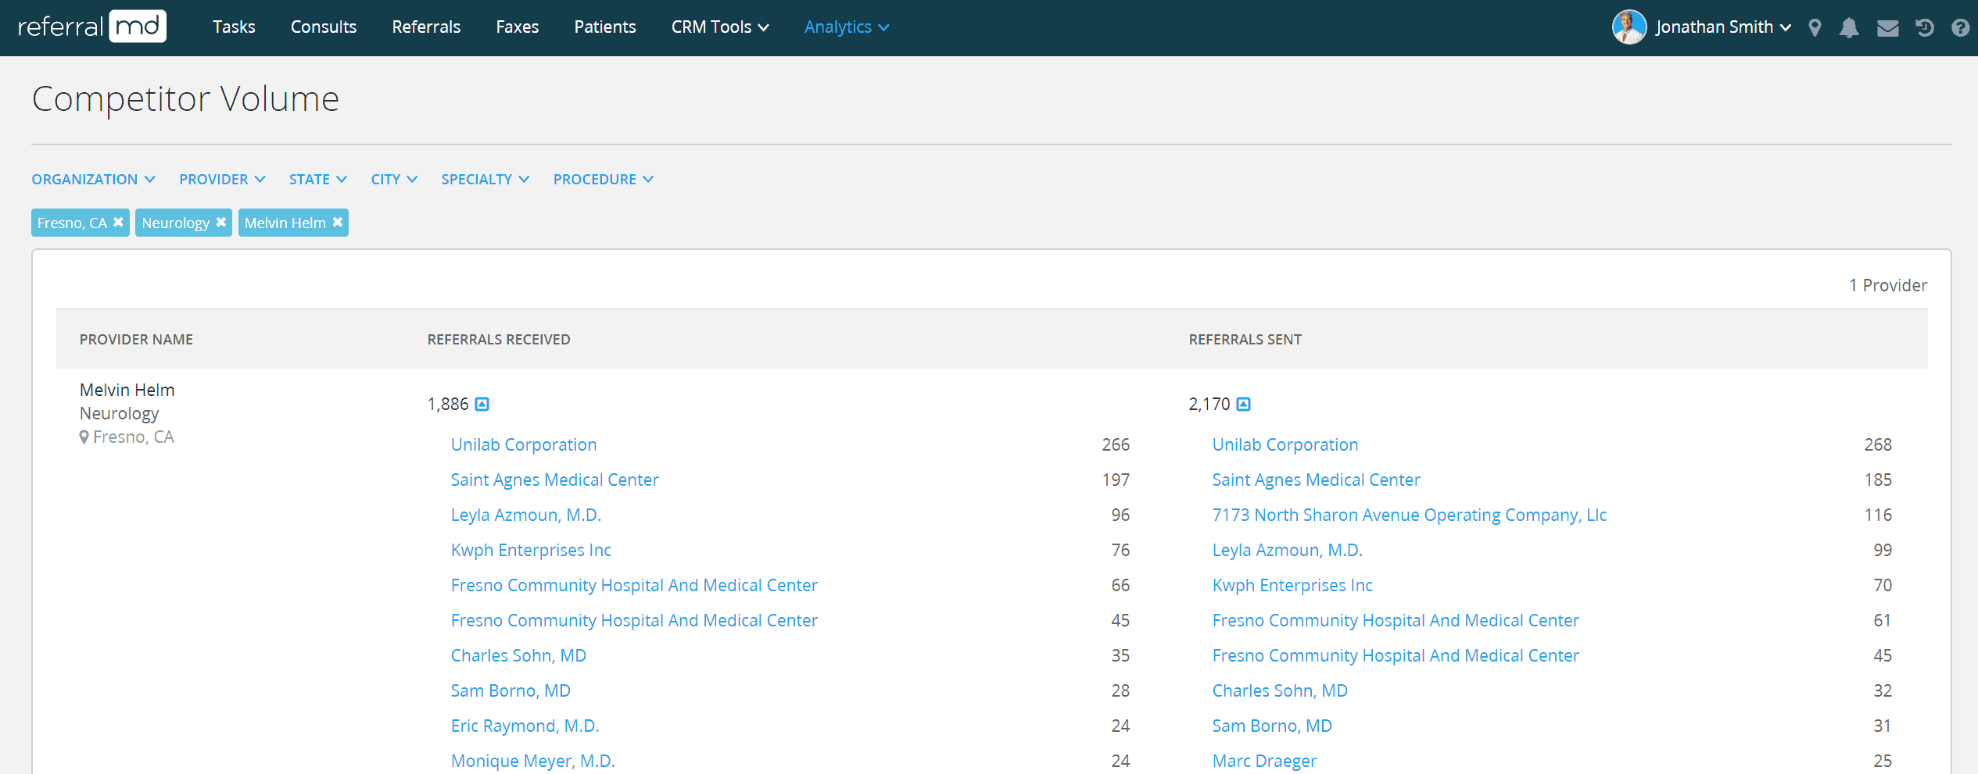The height and width of the screenshot is (774, 1978).
Task: Open the Procedure filter dropdown
Action: point(603,179)
